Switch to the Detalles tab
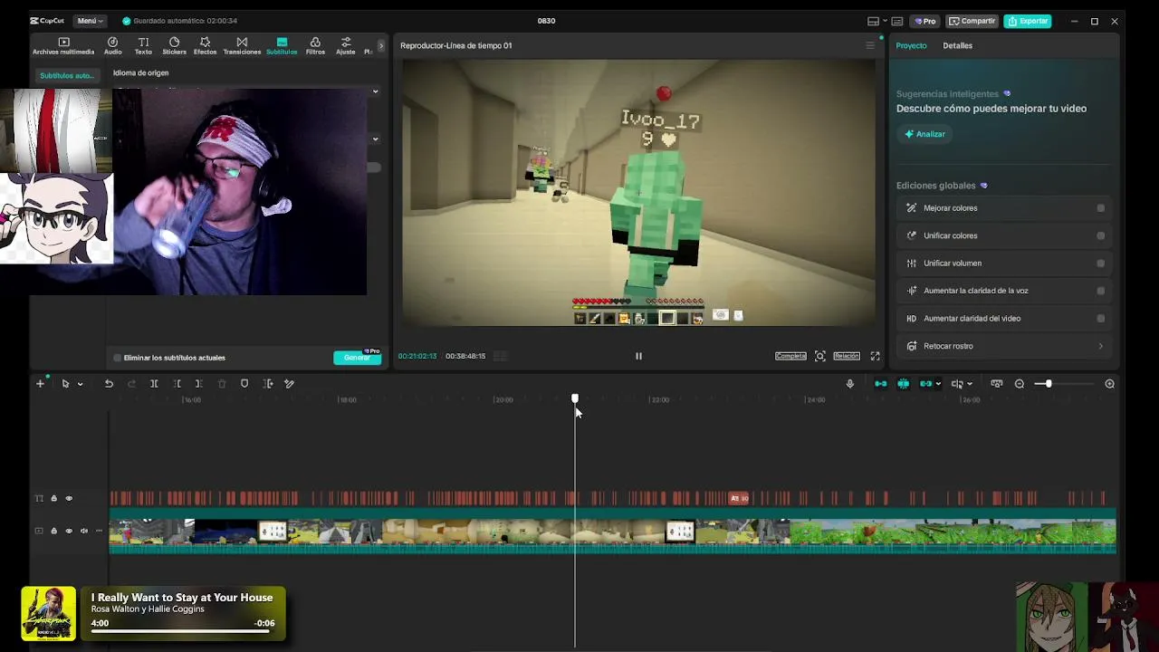The width and height of the screenshot is (1159, 652). point(957,45)
